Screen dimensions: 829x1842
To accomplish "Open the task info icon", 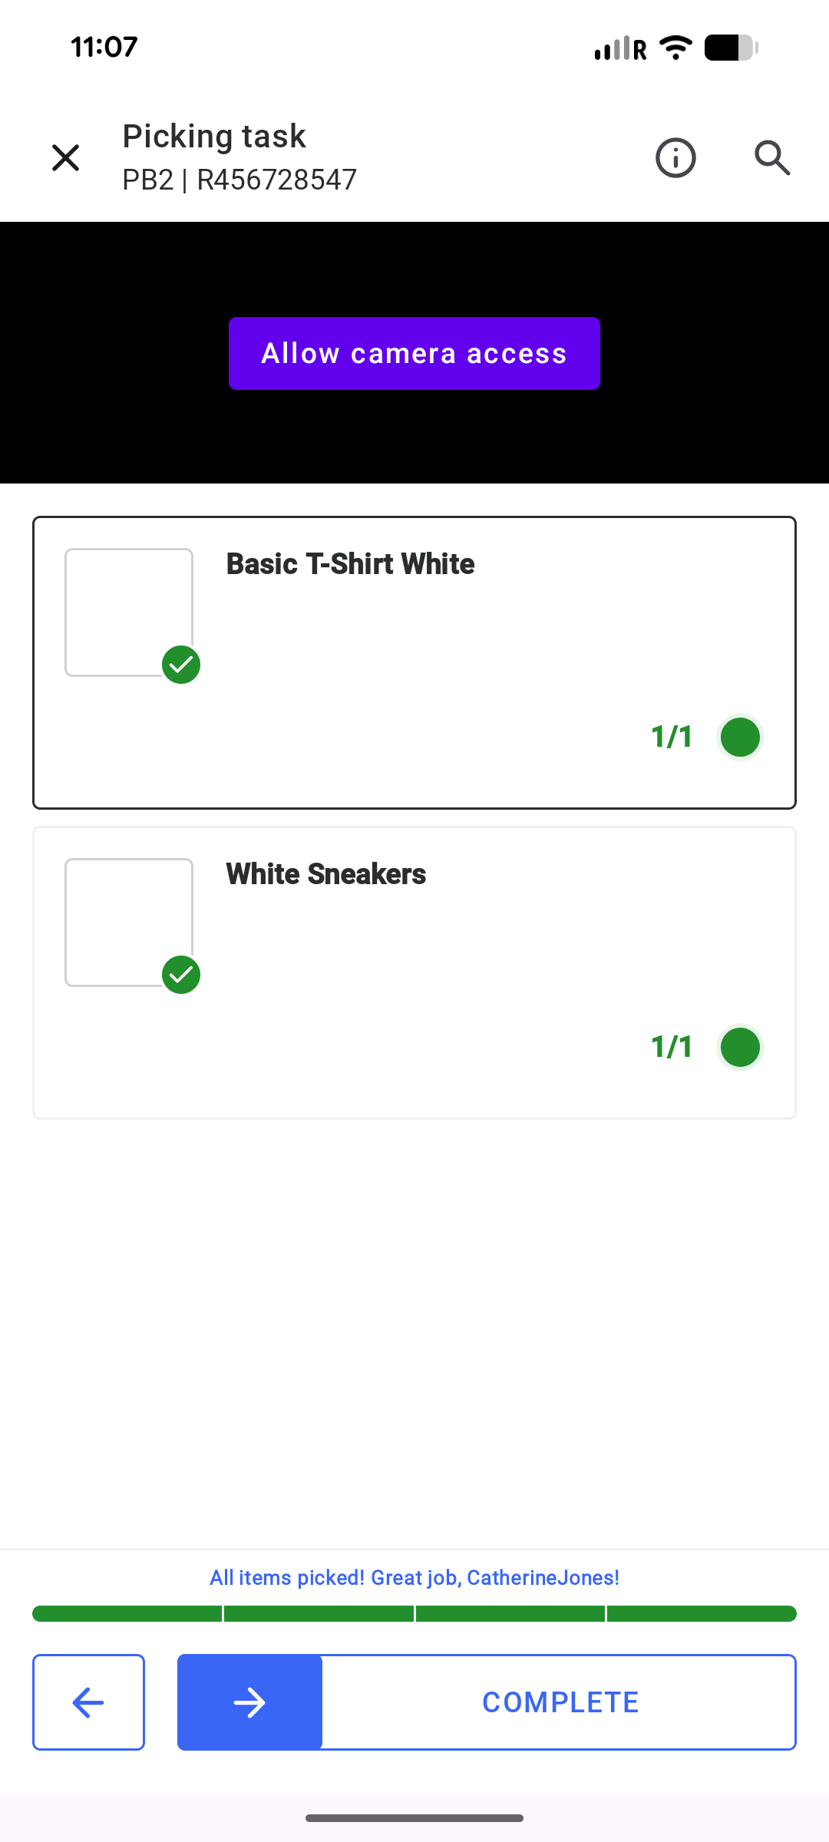I will [x=675, y=158].
